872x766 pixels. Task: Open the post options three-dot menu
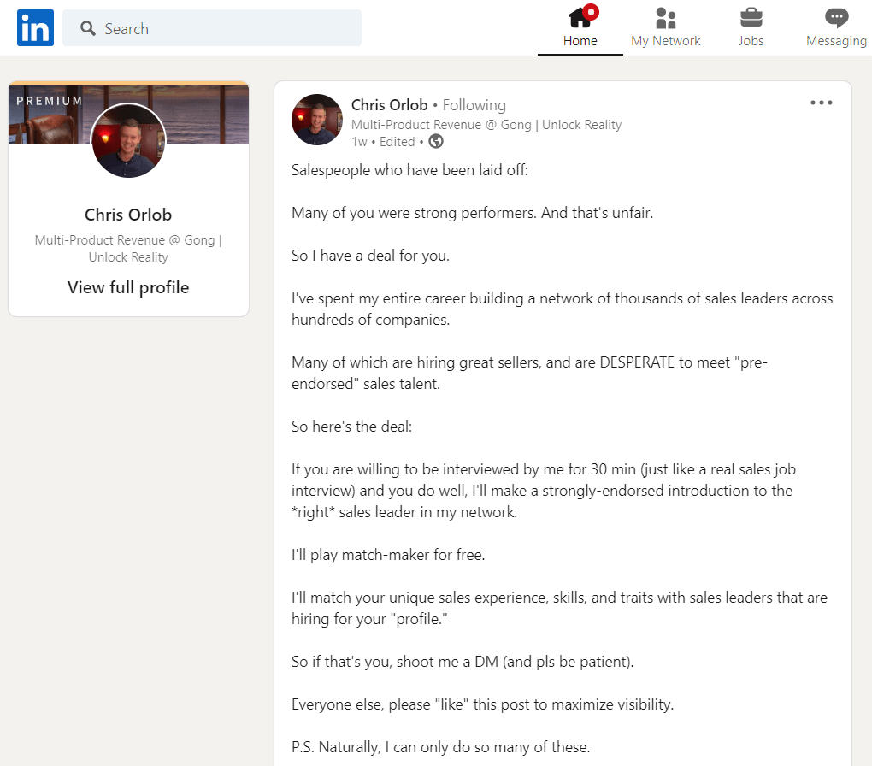pos(821,102)
